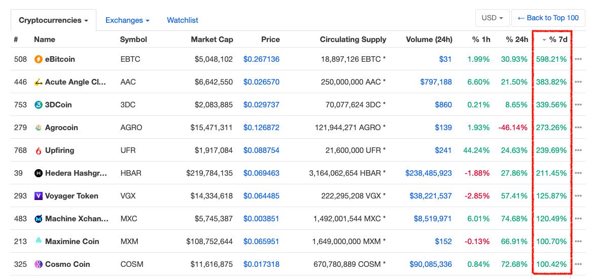Click the Cosmo Coin price link

pyautogui.click(x=261, y=264)
